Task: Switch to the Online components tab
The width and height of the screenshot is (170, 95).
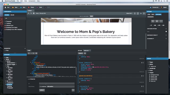Action: click(x=12, y=15)
